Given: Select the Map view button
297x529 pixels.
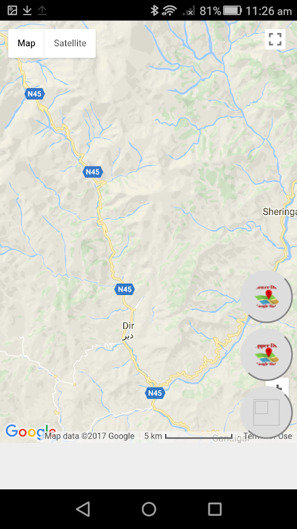Looking at the screenshot, I should [x=26, y=43].
